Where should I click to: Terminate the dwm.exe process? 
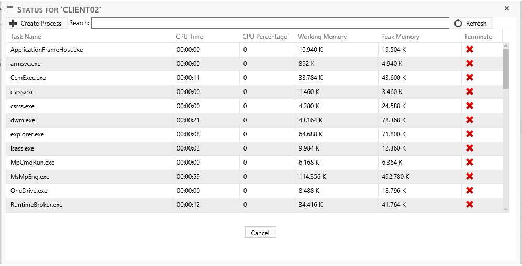[x=470, y=120]
